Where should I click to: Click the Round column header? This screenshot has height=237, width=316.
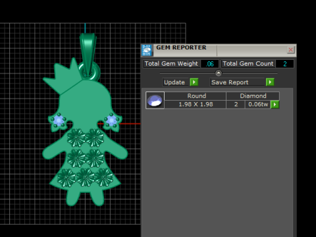point(196,96)
